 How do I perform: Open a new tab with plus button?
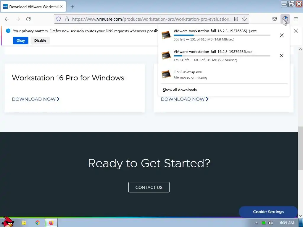point(72,7)
